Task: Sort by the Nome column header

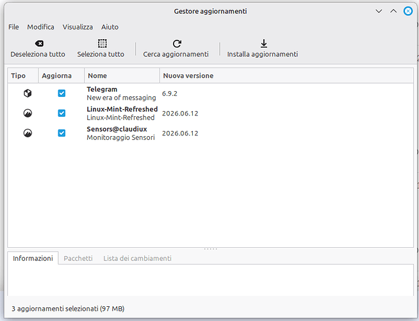Action: click(x=122, y=76)
